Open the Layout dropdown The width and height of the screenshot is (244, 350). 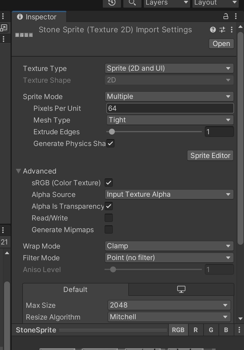point(216,3)
